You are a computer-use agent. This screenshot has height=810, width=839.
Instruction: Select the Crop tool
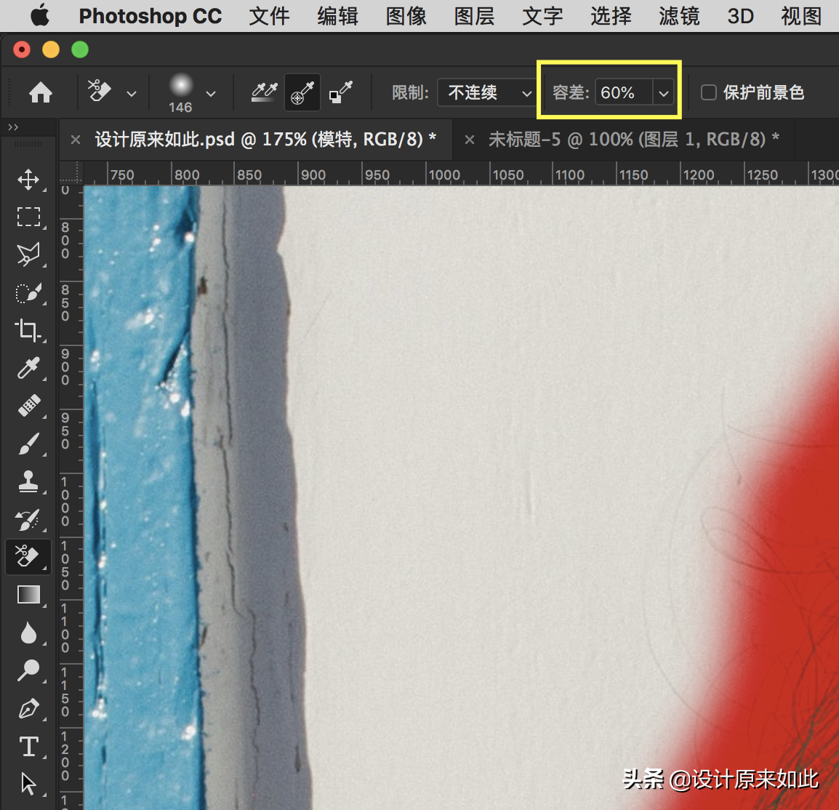pos(28,330)
